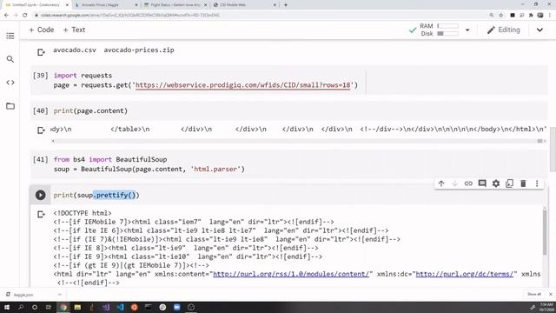Switch to the CID Mobile Web tab

[x=245, y=5]
